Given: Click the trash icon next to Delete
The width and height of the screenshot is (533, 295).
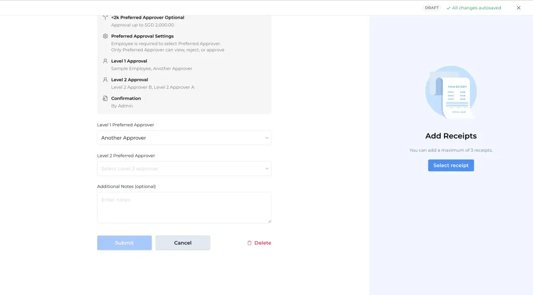Looking at the screenshot, I should point(250,243).
